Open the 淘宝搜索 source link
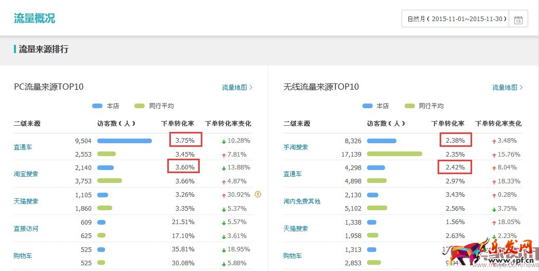 click(x=26, y=174)
